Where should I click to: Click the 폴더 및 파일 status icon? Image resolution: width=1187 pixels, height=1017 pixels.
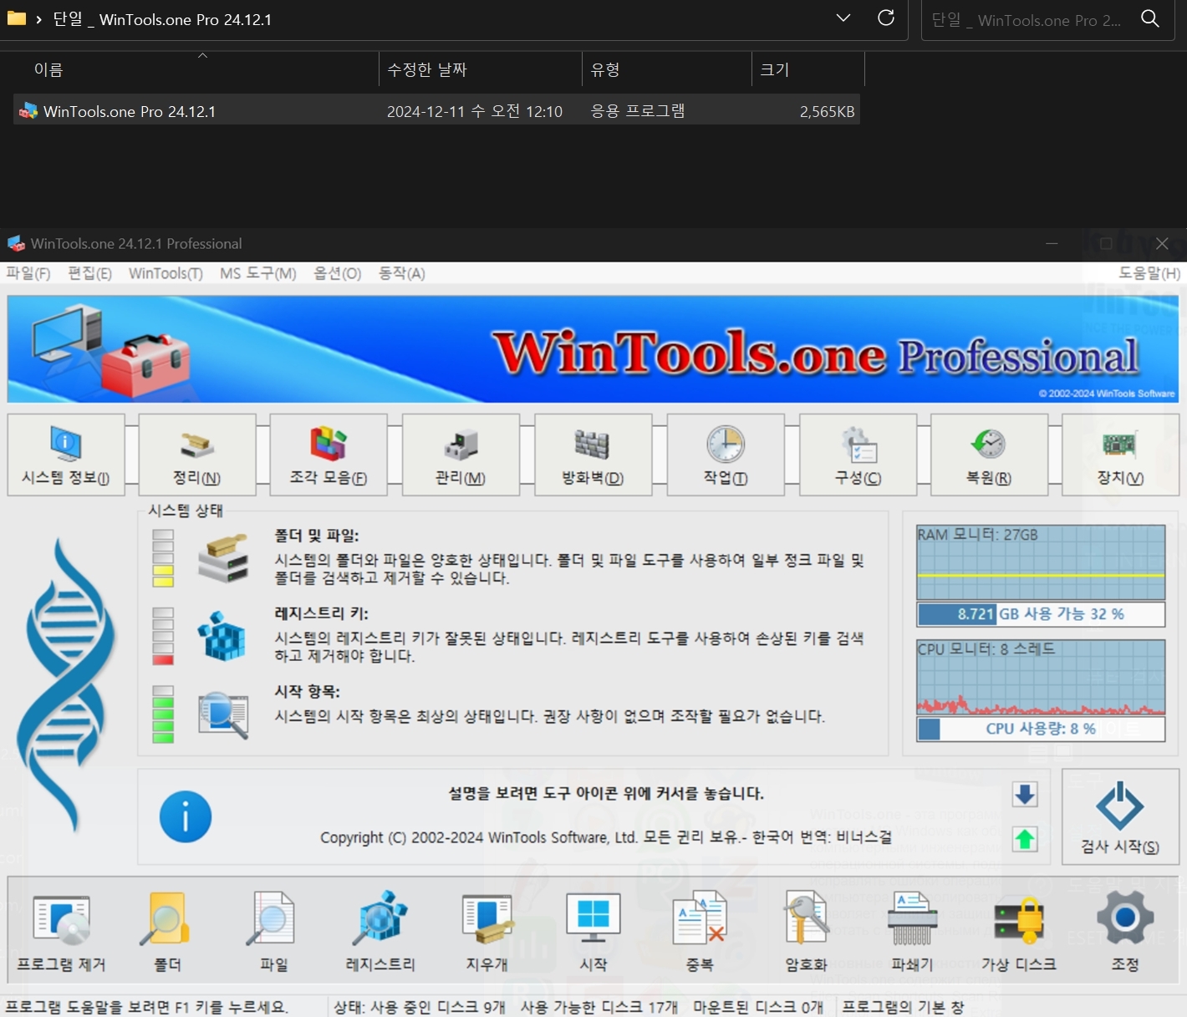(223, 558)
